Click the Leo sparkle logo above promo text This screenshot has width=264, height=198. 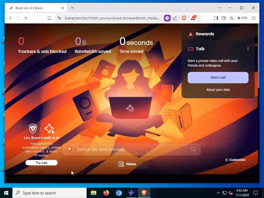(49, 129)
